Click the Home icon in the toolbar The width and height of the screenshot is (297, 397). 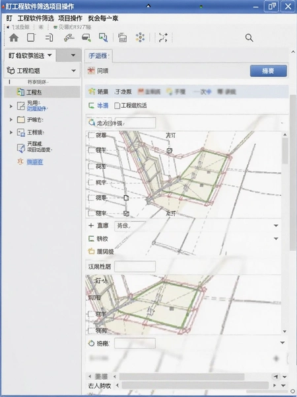coord(14,38)
